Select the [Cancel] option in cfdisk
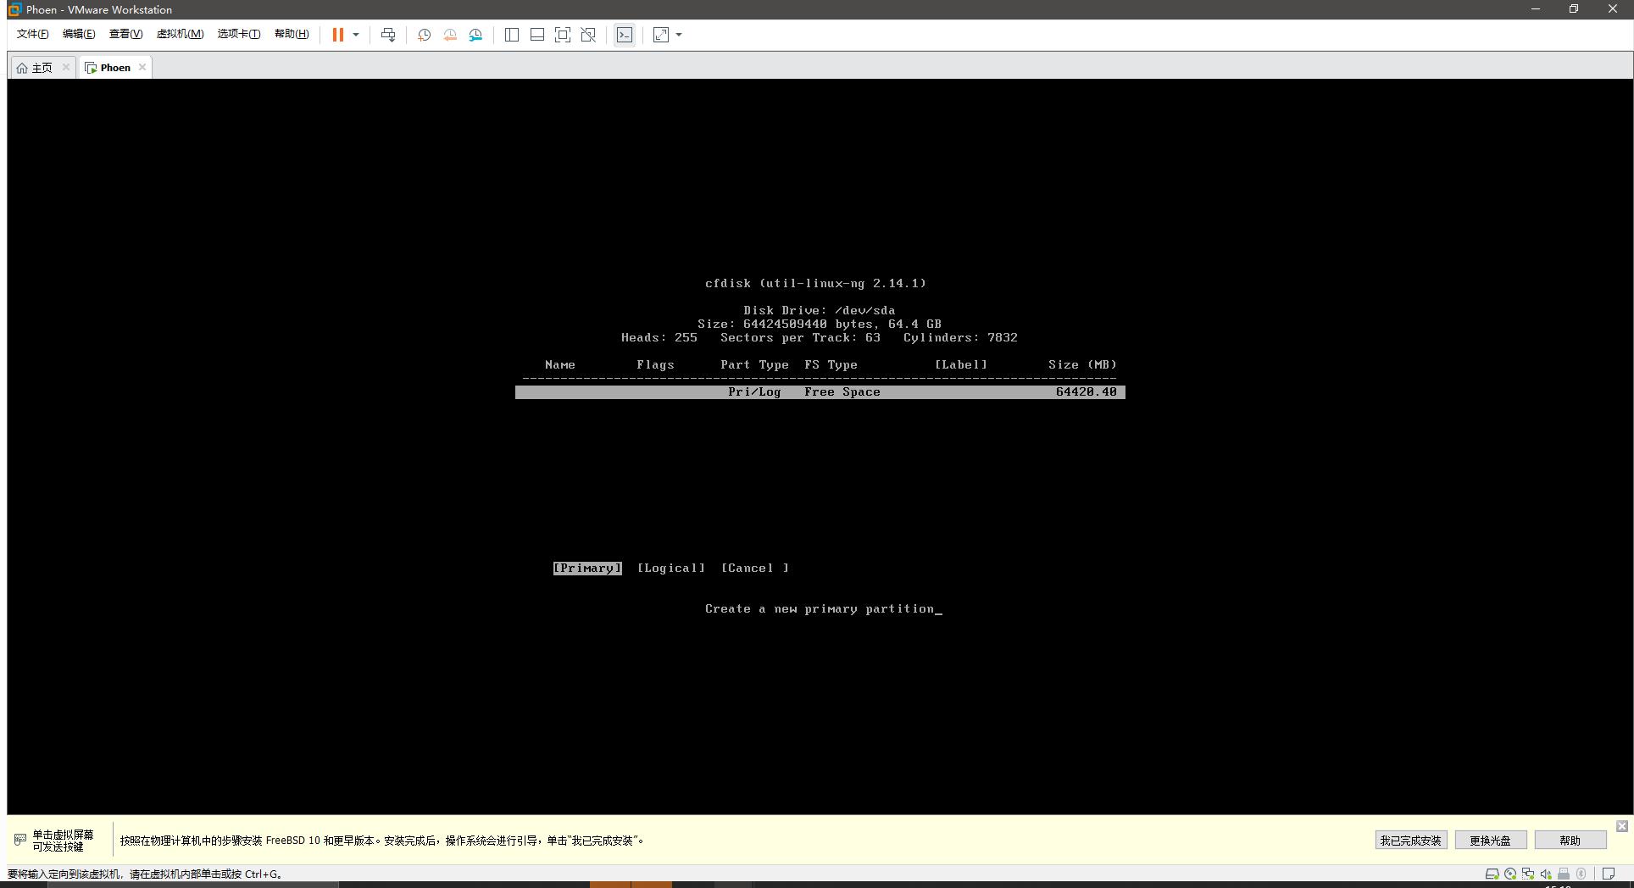 tap(753, 568)
